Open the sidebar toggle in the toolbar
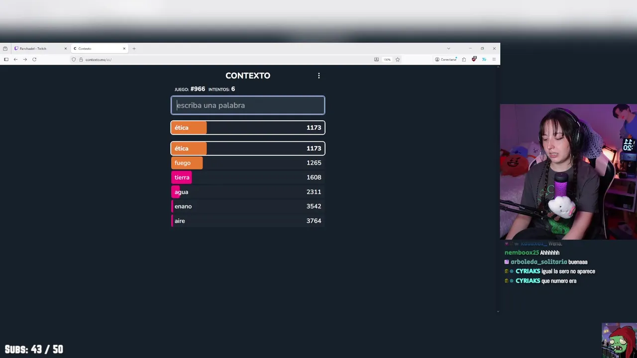The image size is (637, 358). pos(6,60)
